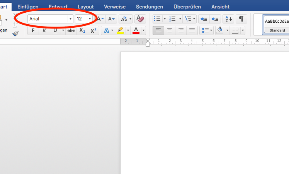Decrease paragraph indent
This screenshot has width=289, height=174.
(204, 19)
